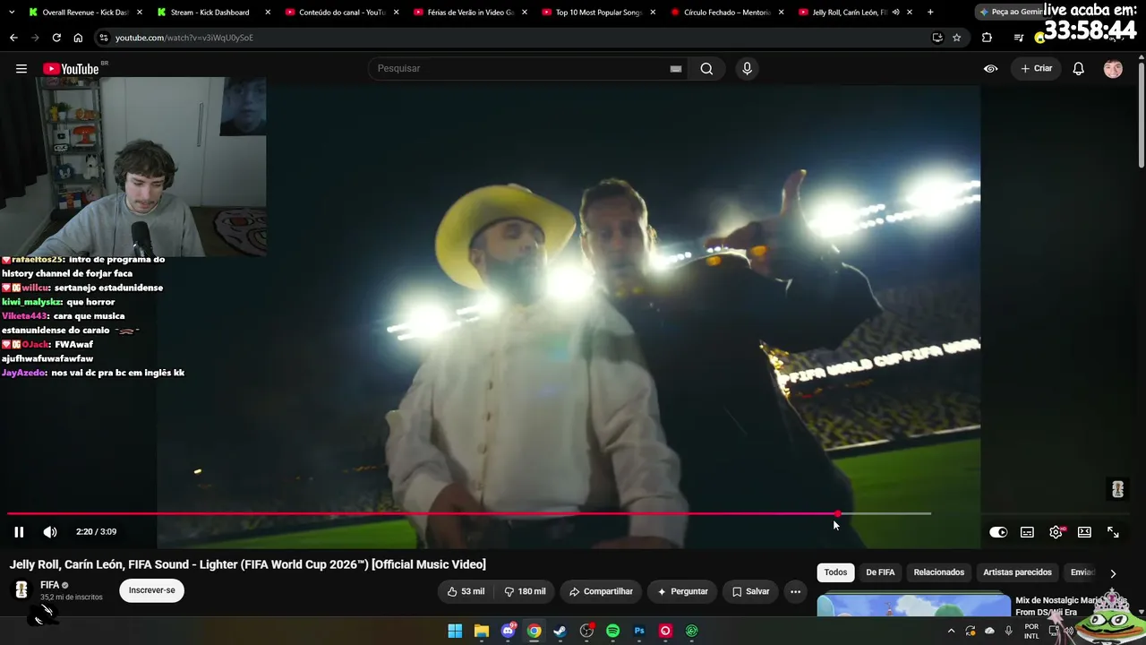Pause the video
The image size is (1146, 645).
tap(19, 532)
